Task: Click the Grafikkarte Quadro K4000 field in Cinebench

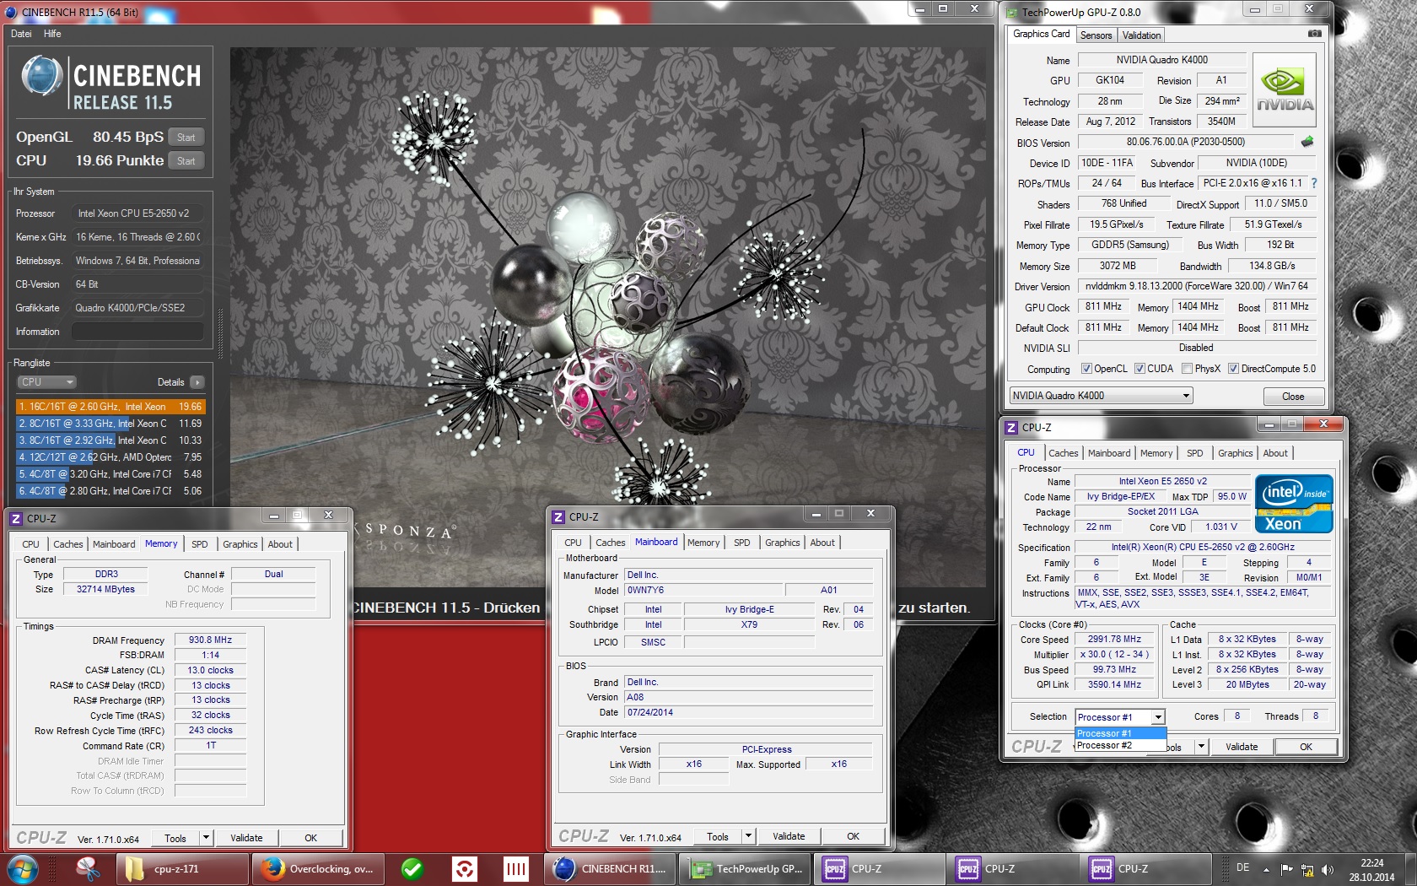Action: [137, 308]
